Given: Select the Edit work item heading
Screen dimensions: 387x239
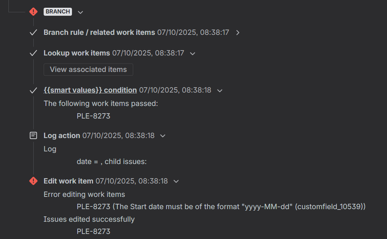Looking at the screenshot, I should (x=68, y=181).
